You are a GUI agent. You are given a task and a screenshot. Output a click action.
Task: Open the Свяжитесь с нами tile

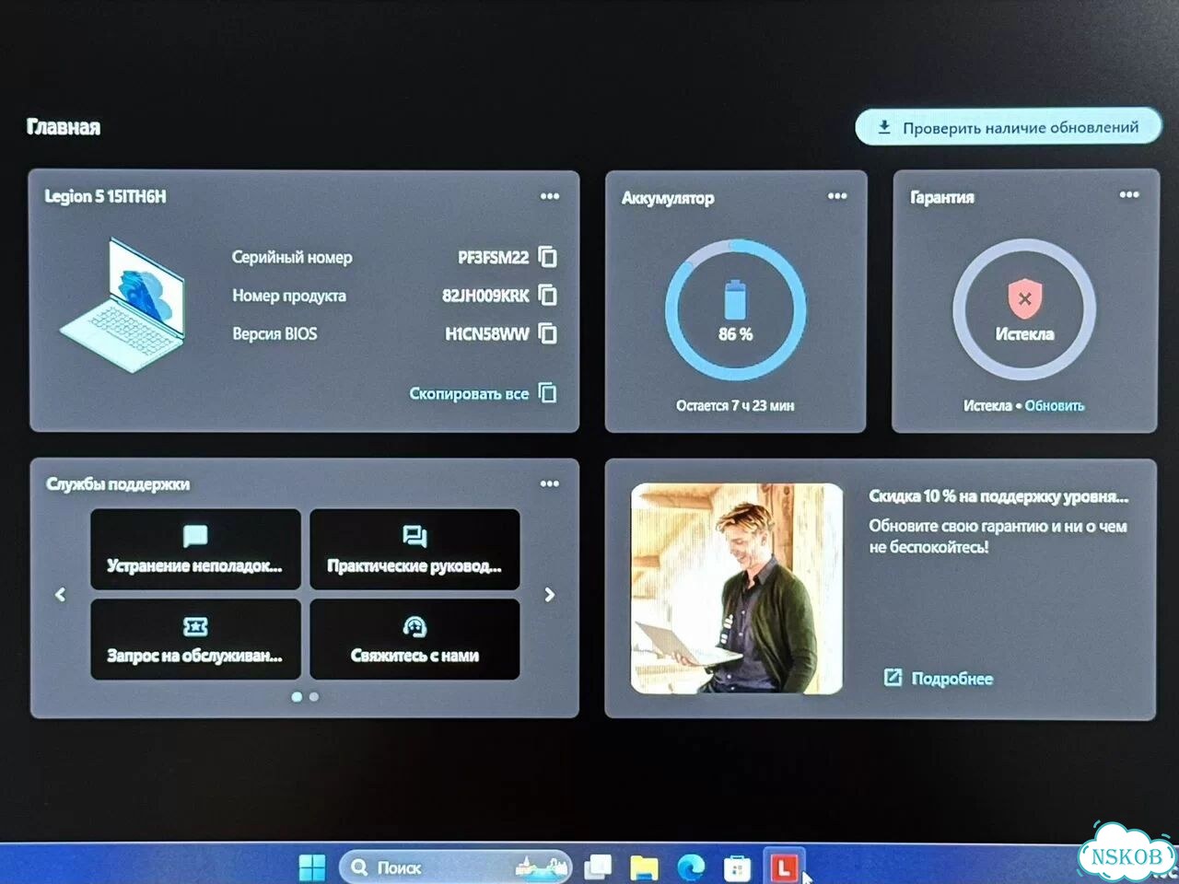pyautogui.click(x=414, y=640)
